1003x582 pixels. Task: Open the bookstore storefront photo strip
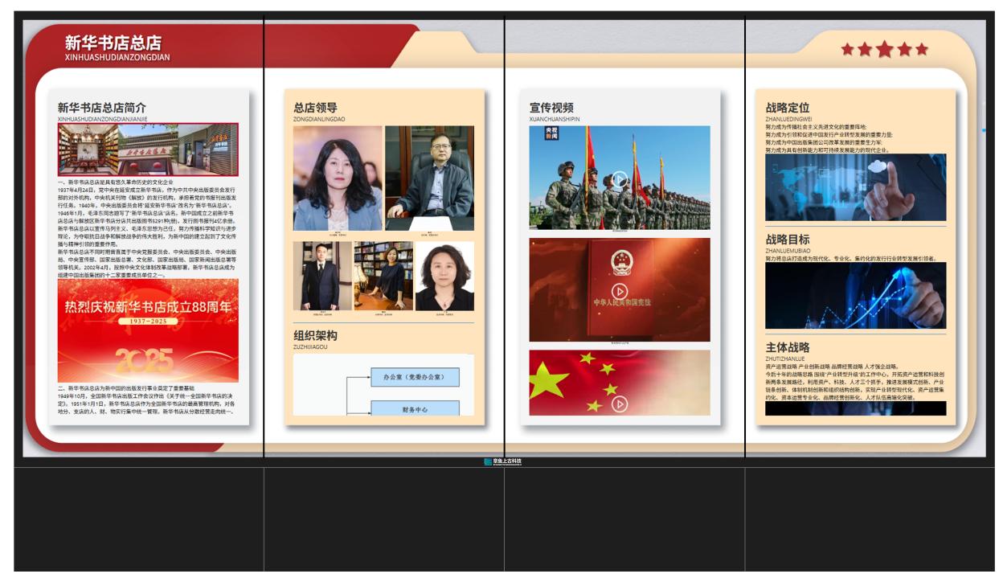148,150
